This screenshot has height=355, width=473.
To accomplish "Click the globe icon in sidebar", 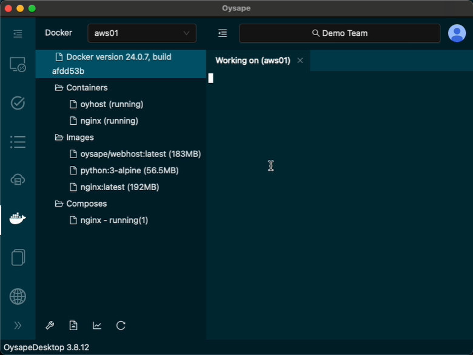I will (x=18, y=296).
